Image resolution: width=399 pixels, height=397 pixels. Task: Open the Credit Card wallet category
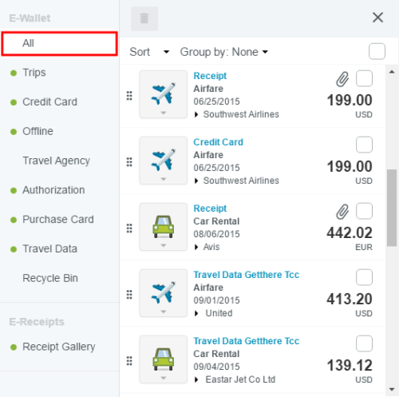tap(49, 101)
